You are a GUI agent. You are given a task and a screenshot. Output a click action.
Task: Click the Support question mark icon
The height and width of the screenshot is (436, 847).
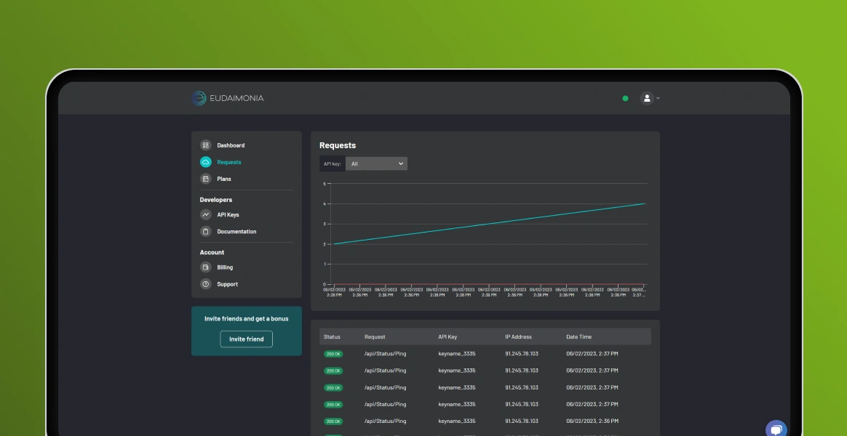[205, 284]
